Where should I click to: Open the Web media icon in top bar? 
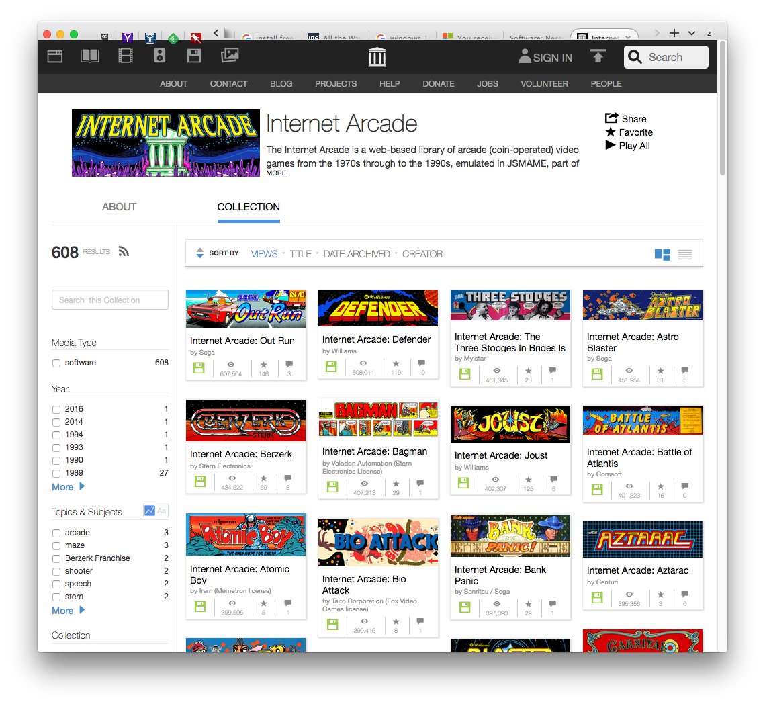click(x=54, y=56)
